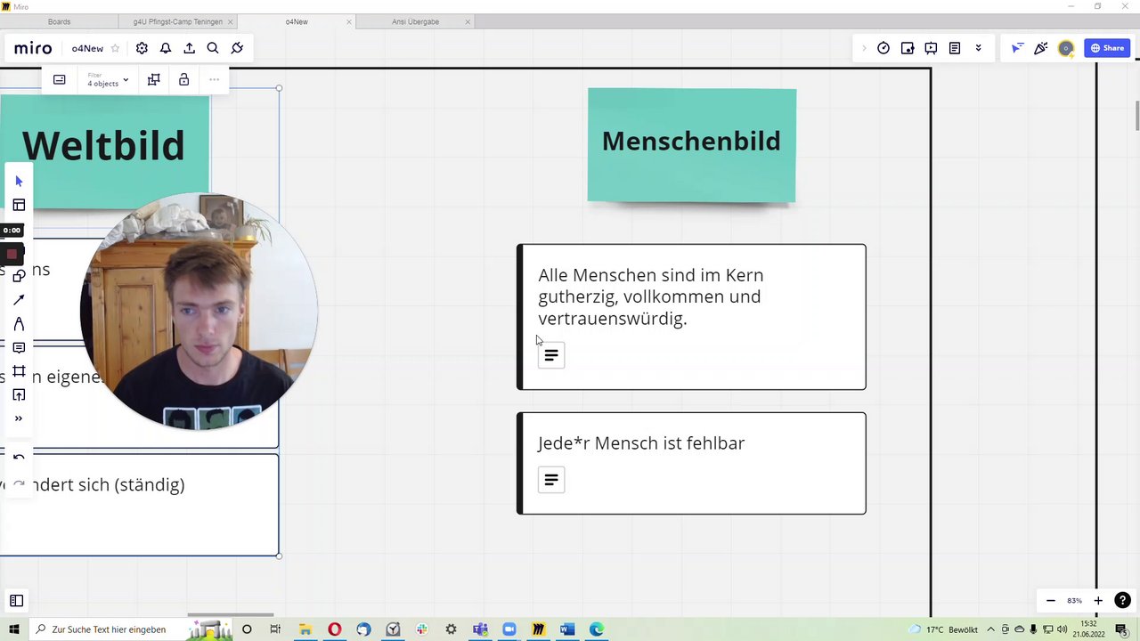
Task: Click the horizontal scrollbar at bottom
Action: point(230,614)
